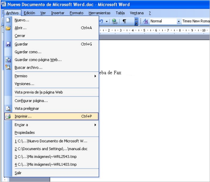
Task: Open the Herramientas menu
Action: coord(99,13)
